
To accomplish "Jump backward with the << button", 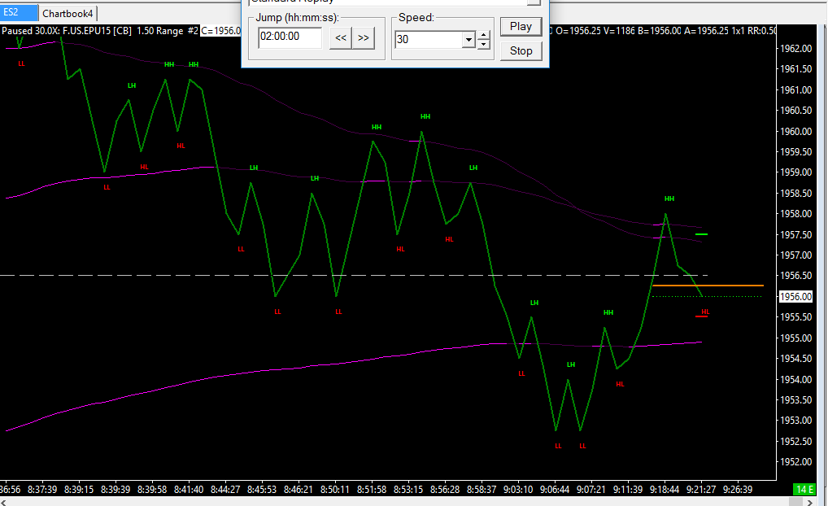I will click(x=341, y=38).
